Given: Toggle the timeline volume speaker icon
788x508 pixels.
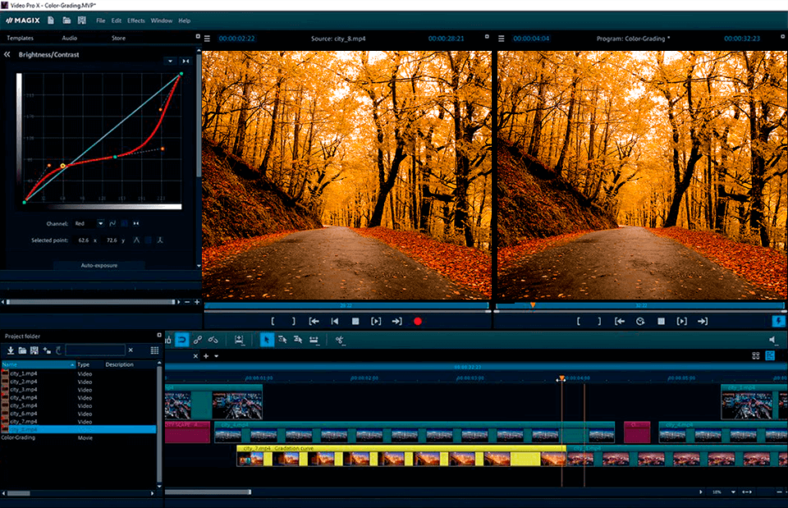Looking at the screenshot, I should [x=773, y=340].
